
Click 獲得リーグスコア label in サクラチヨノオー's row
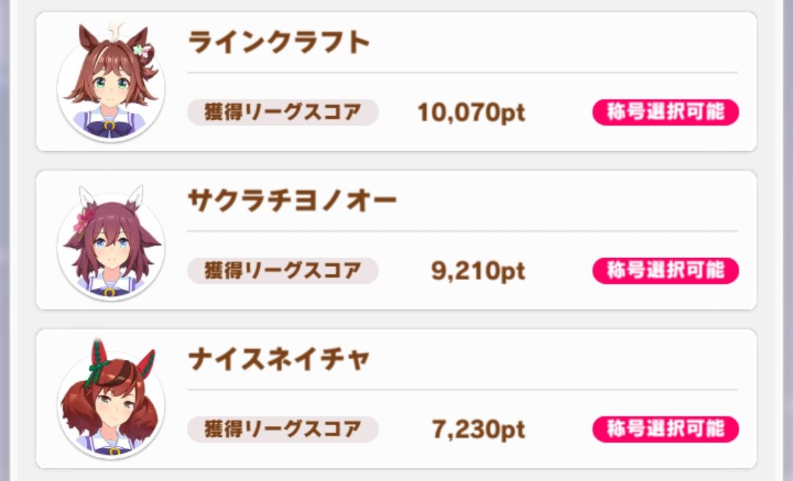283,271
